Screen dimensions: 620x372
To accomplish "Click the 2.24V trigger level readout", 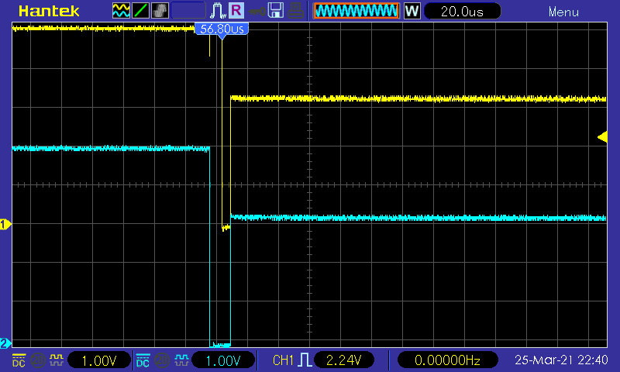I will coord(343,360).
